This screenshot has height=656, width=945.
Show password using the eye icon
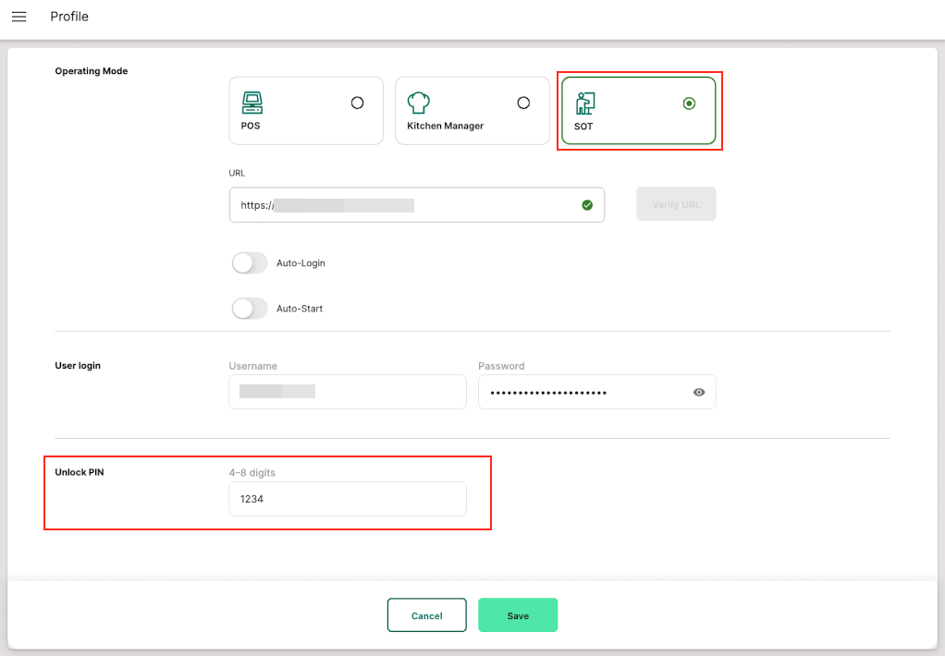click(x=699, y=393)
